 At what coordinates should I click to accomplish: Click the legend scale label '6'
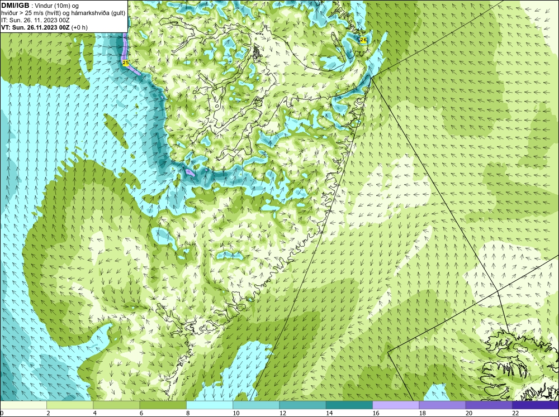[x=141, y=413]
